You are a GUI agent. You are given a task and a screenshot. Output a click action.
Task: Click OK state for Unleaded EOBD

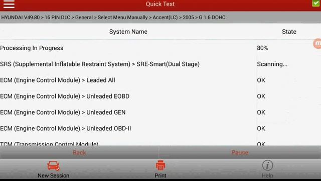pyautogui.click(x=261, y=96)
